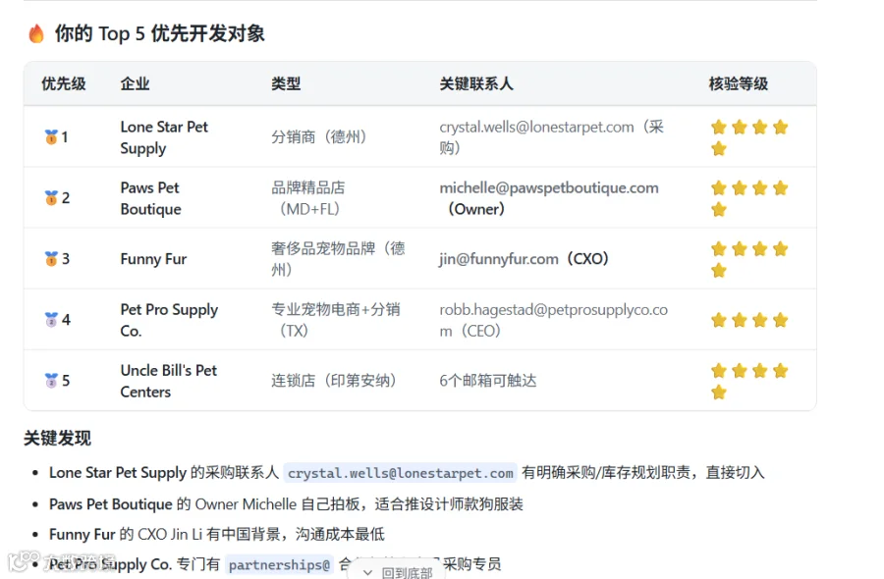884x579 pixels.
Task: Click the 核验等级 column header
Action: point(738,84)
